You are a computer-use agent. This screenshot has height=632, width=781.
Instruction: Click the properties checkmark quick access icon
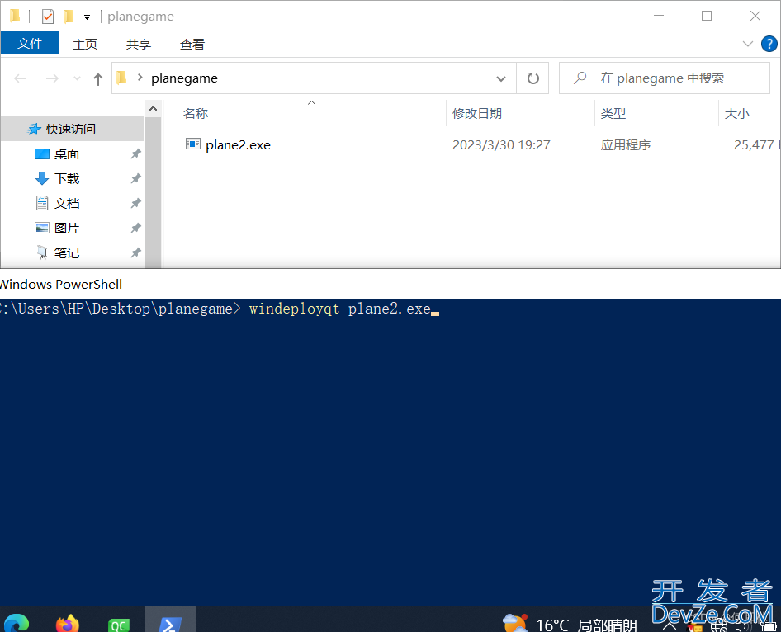(x=48, y=17)
